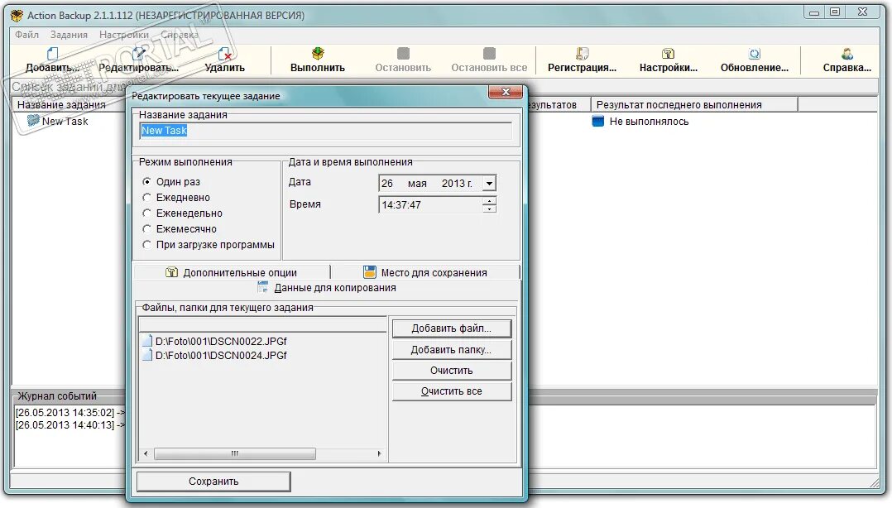Click log entry 26.05.2013 14:35:02
Screen dimensions: 892x508
tap(70, 412)
